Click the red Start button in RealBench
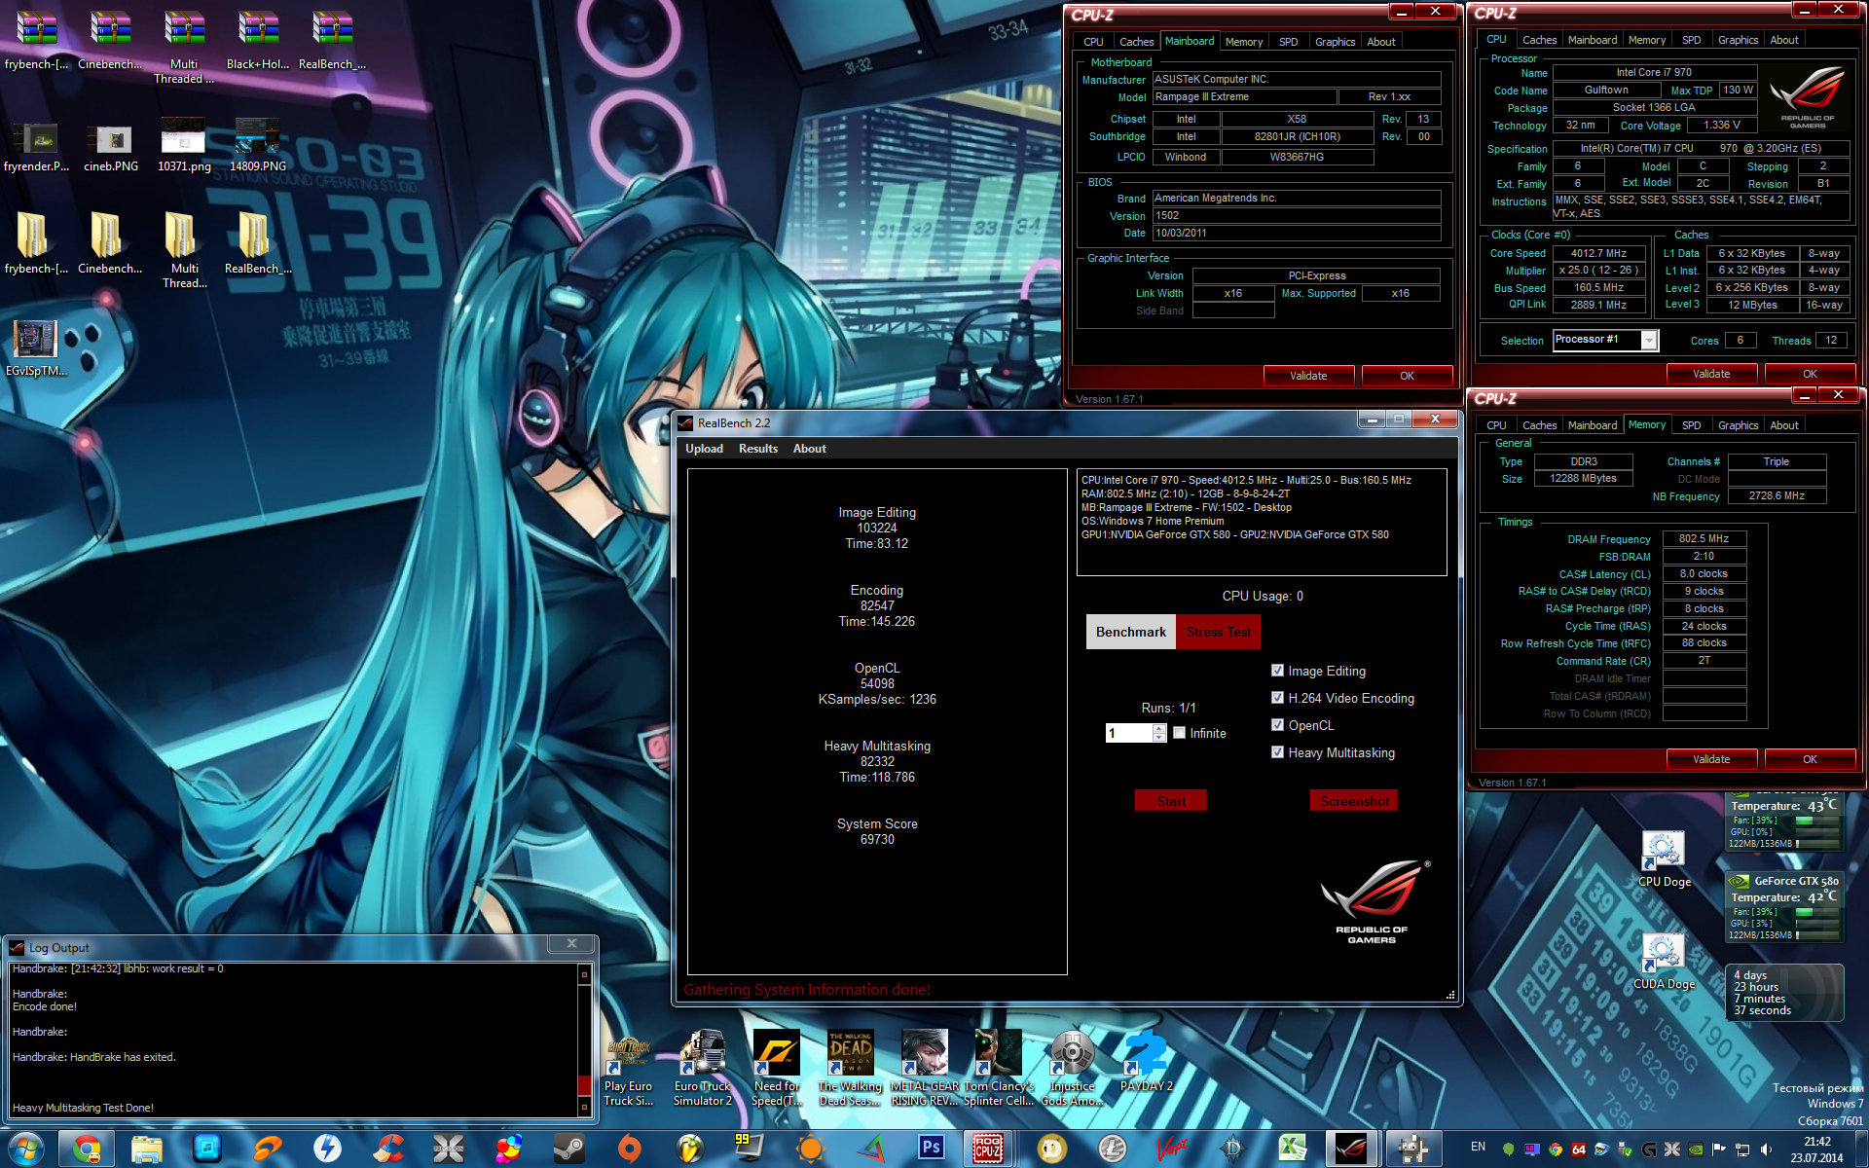This screenshot has width=1869, height=1168. (1171, 801)
